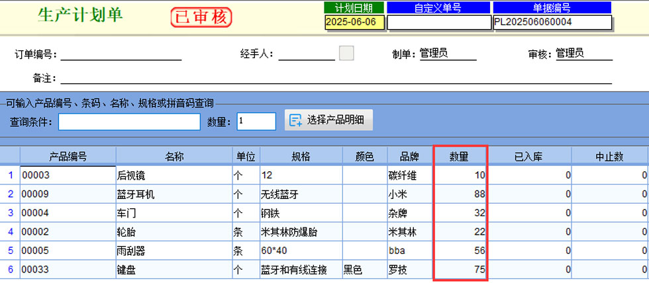Select row number 1 in the table
This screenshot has width=649, height=283.
pos(10,175)
